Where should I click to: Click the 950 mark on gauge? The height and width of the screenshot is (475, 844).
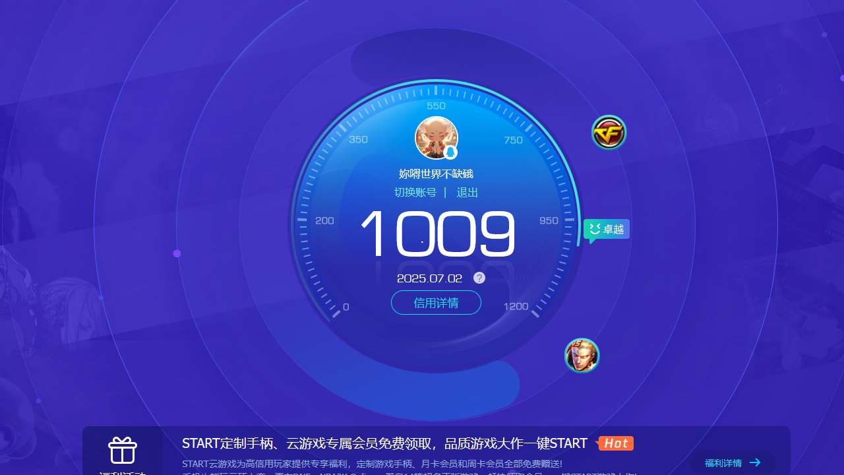[x=549, y=220]
